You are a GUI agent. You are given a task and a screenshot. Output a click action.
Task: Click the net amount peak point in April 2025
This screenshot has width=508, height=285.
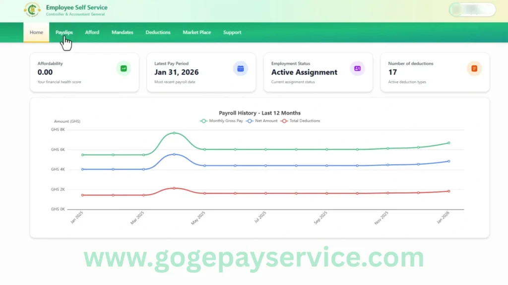pyautogui.click(x=174, y=154)
